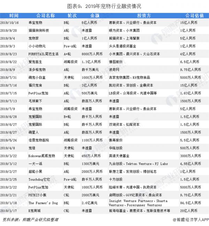Click the amount 2000万美元
The height and width of the screenshot is (226, 209).
(x=91, y=195)
